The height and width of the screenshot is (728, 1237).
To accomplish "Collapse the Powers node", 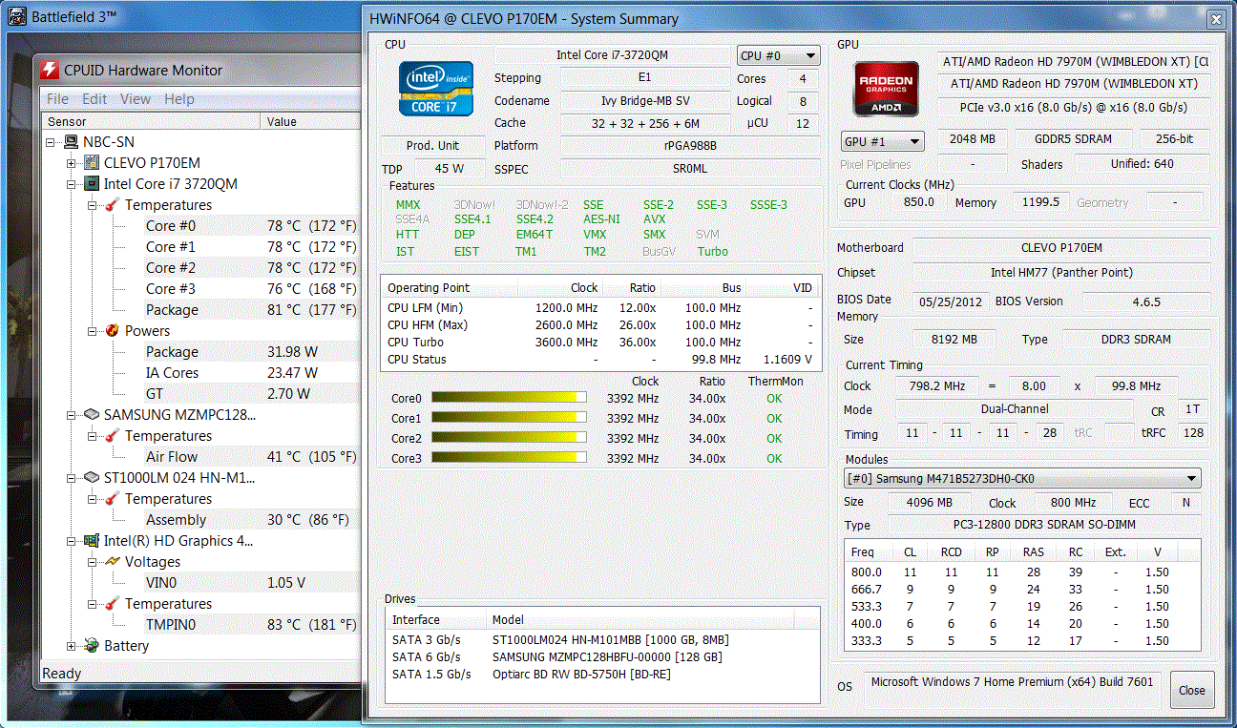I will 93,330.
